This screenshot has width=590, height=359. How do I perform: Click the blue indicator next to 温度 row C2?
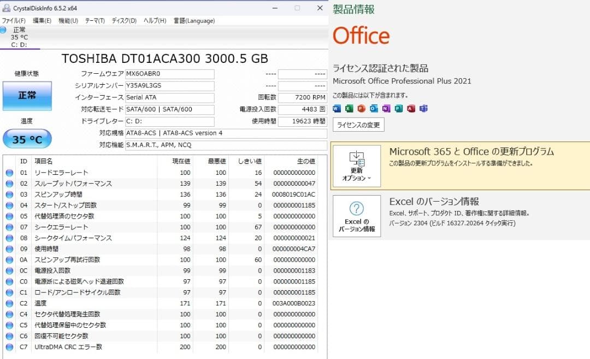click(9, 303)
